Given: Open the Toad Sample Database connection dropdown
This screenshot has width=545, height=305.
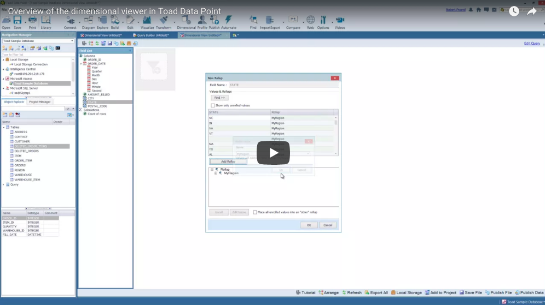Looking at the screenshot, I should [x=72, y=41].
